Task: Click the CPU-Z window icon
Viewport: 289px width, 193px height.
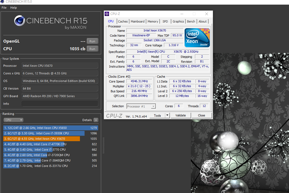Action: tap(107, 14)
